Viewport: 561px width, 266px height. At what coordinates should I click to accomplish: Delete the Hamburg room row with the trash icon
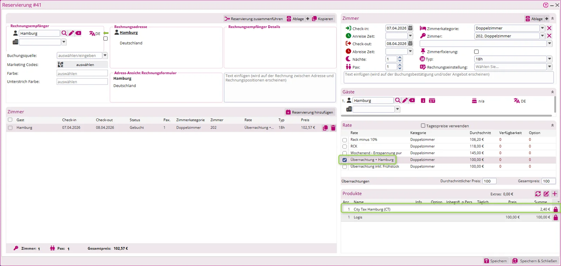point(333,128)
